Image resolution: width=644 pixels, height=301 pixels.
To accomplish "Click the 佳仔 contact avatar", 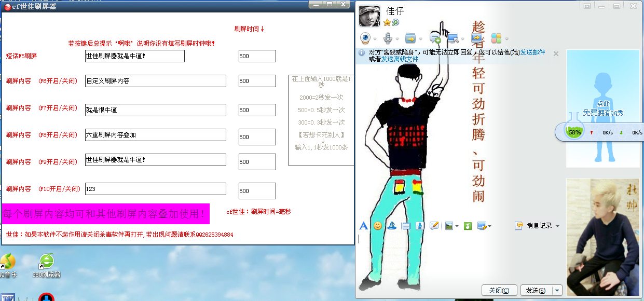I will pyautogui.click(x=369, y=16).
